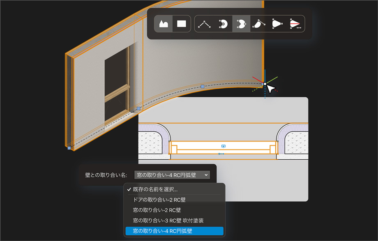The image size is (378, 241).
Task: Click the blue handle below the window
Action: click(x=138, y=108)
